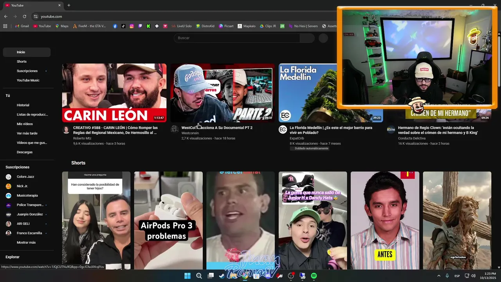Reload the YouTube page
The height and width of the screenshot is (282, 501).
coord(24,16)
